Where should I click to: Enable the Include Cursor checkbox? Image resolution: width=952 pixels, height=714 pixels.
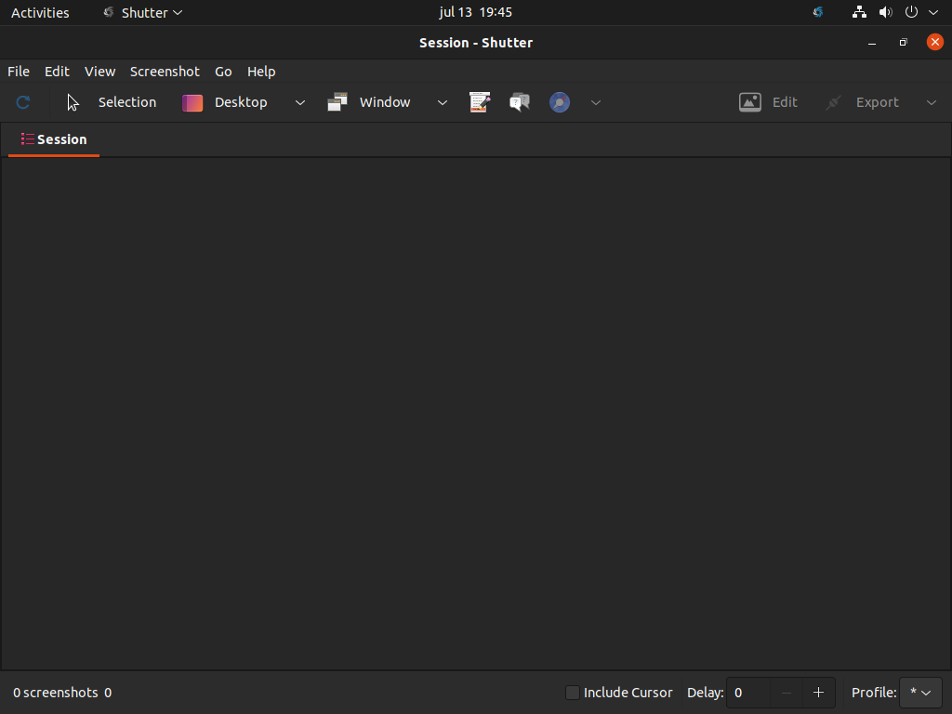tap(573, 693)
